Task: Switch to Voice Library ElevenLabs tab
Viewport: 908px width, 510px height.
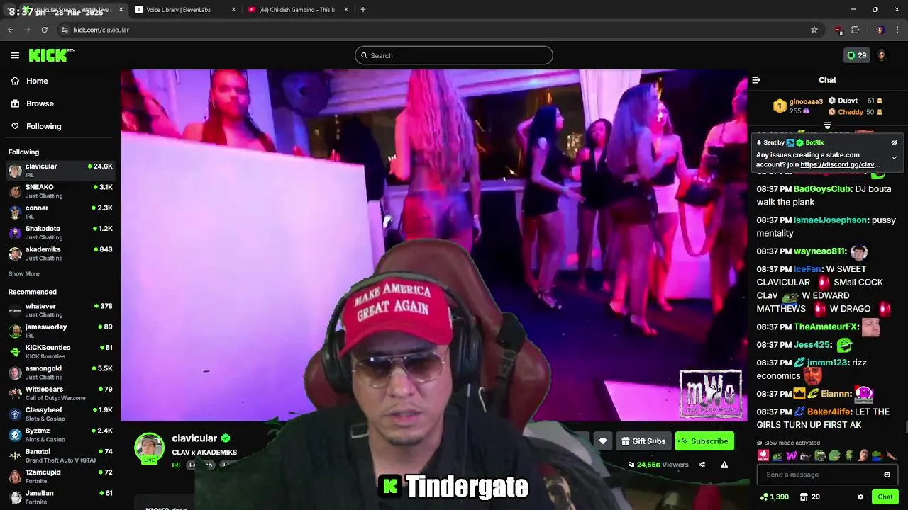Action: [x=178, y=10]
